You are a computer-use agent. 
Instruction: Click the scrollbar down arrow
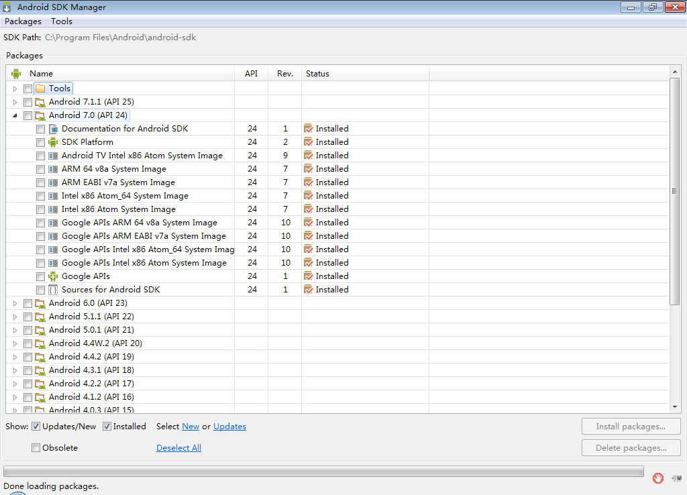click(675, 407)
